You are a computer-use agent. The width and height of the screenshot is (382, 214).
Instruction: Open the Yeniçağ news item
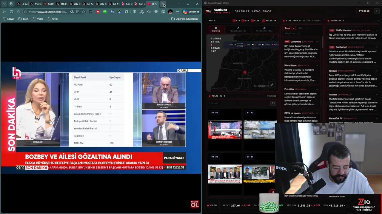(353, 78)
